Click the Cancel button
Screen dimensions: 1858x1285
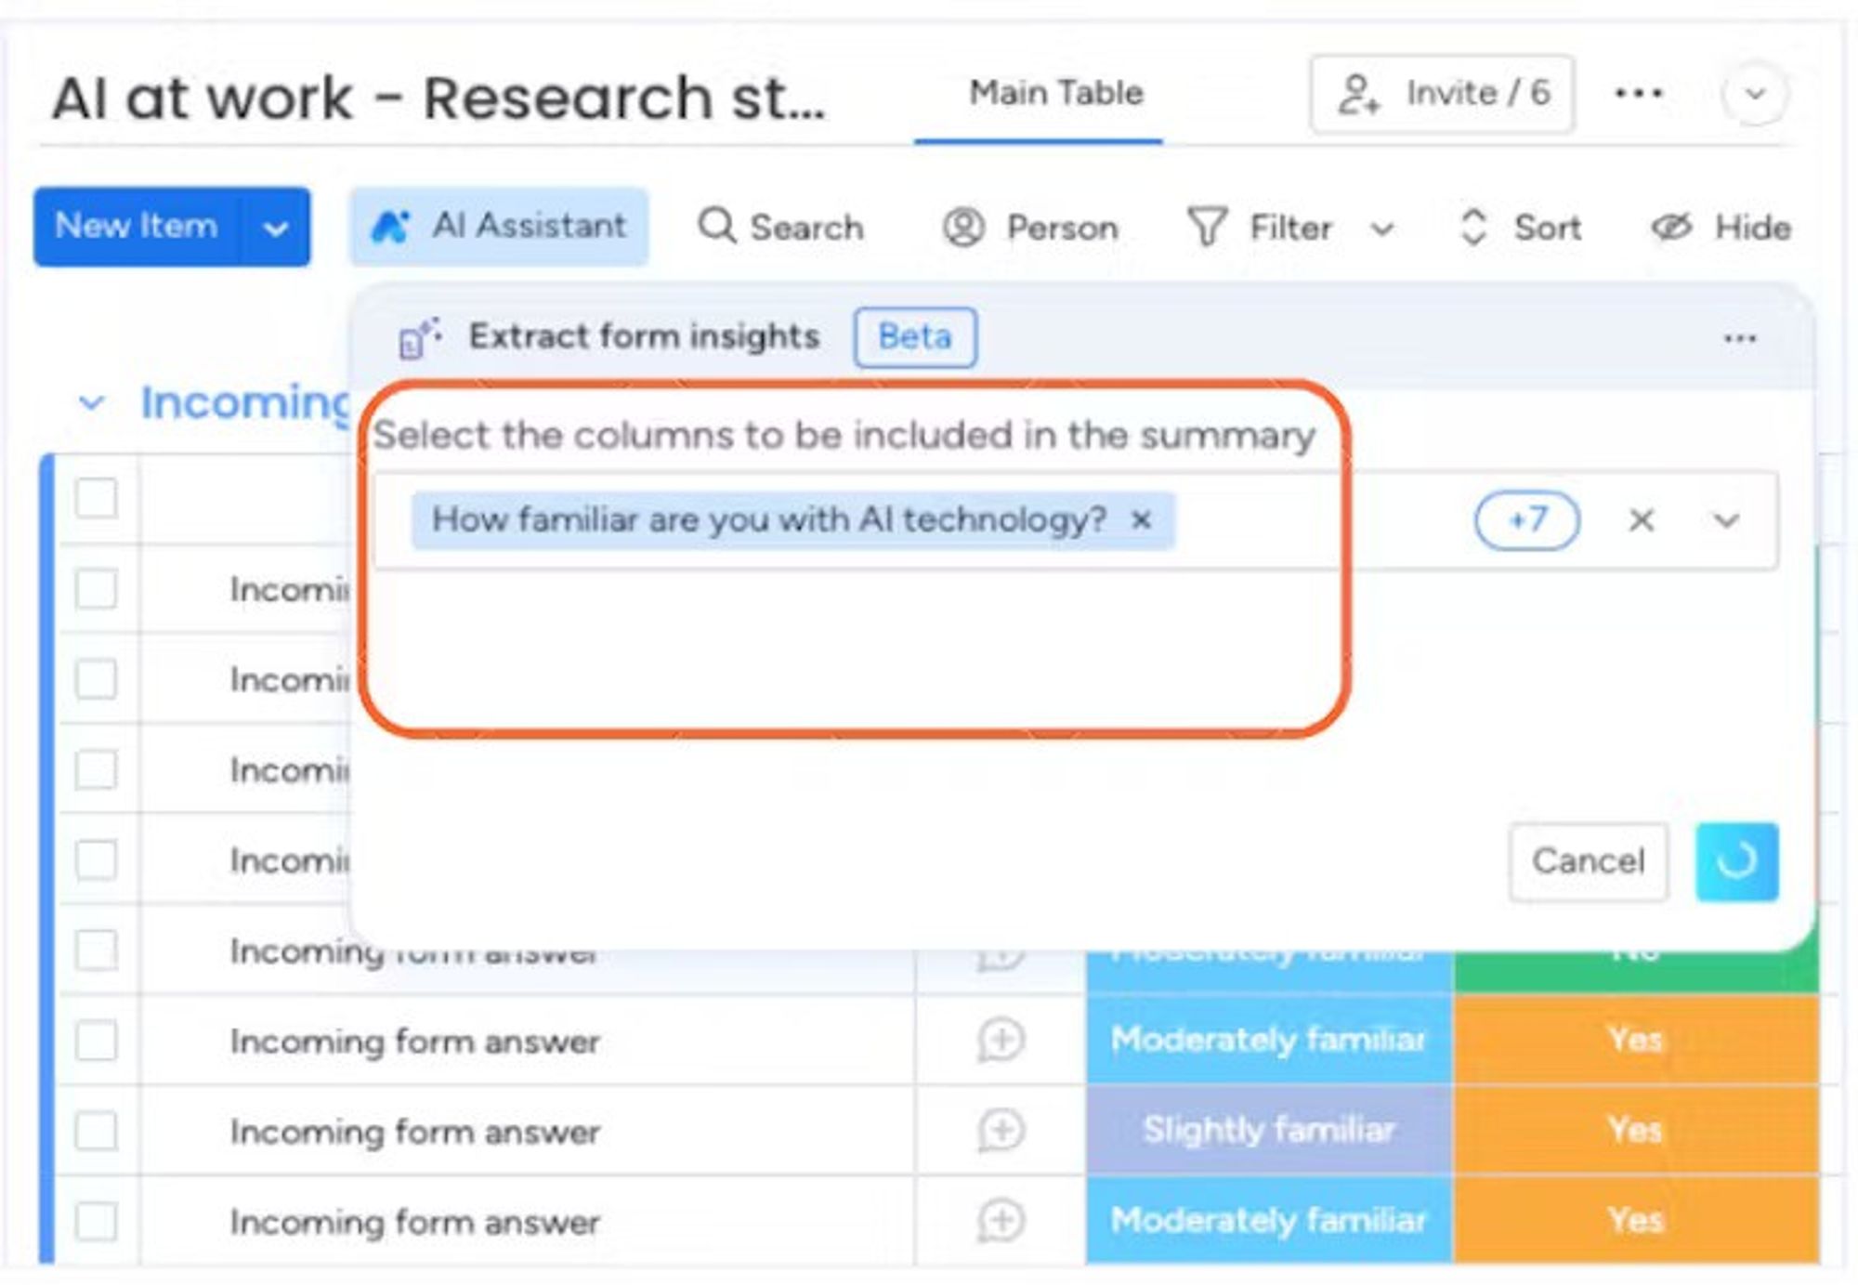pos(1589,861)
